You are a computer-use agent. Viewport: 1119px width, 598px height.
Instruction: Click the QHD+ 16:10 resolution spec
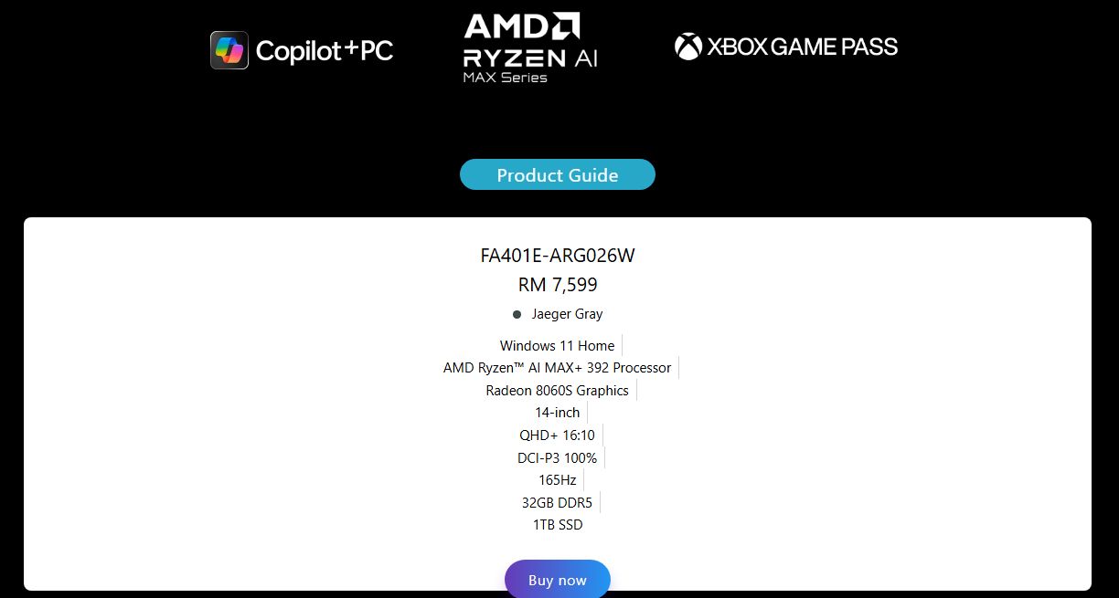557,435
